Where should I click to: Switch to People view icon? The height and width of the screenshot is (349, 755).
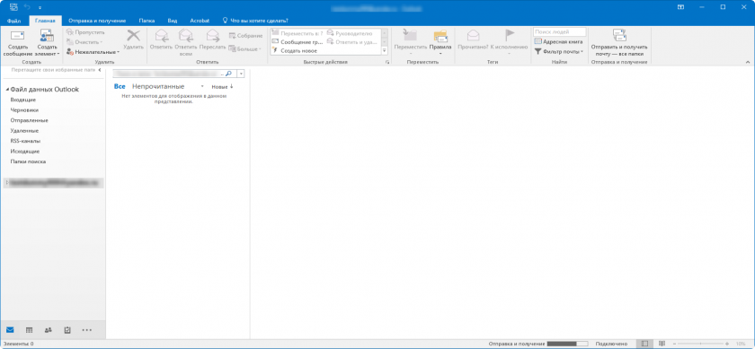(49, 330)
